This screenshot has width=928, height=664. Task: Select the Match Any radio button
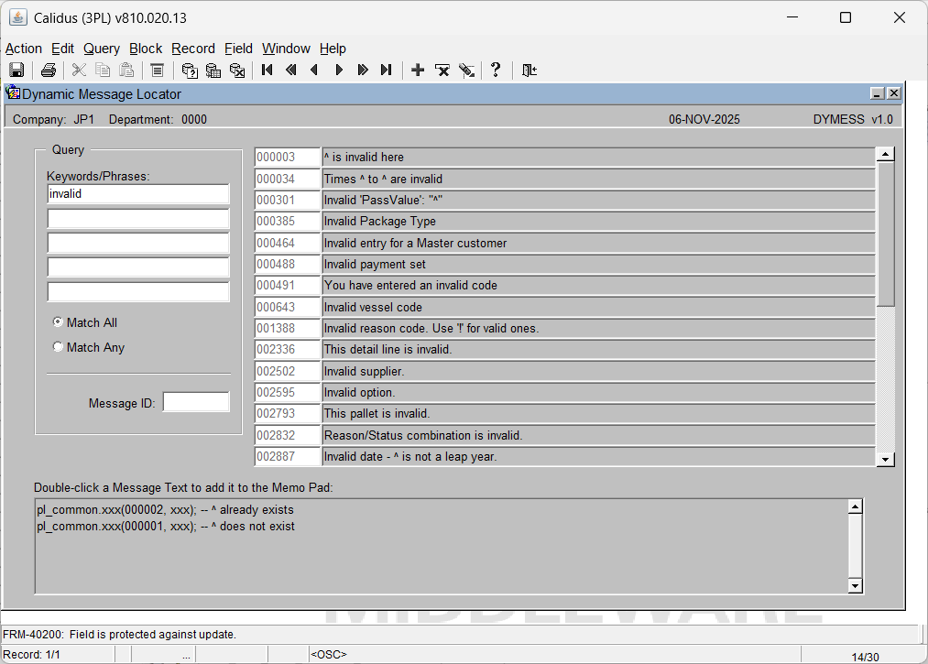coord(59,347)
